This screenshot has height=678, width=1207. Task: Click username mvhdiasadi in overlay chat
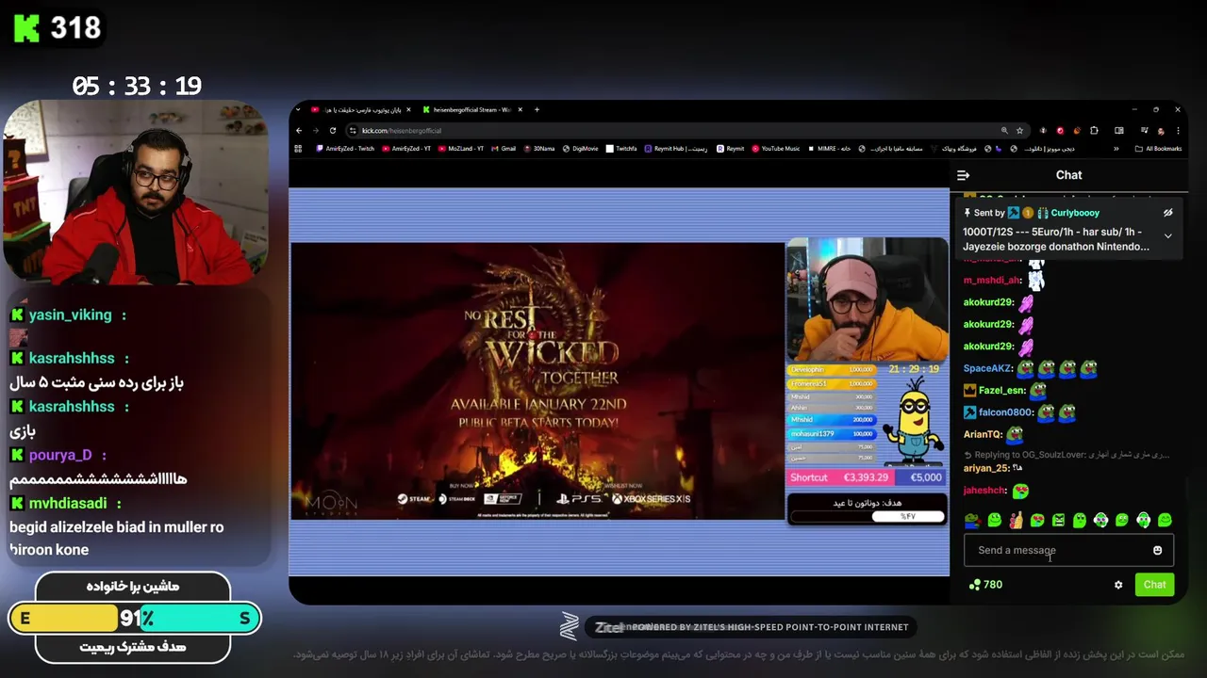click(x=68, y=503)
